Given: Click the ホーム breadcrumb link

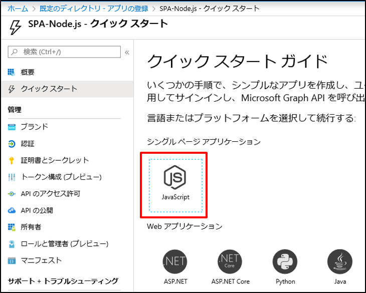Looking at the screenshot, I should click(x=18, y=9).
